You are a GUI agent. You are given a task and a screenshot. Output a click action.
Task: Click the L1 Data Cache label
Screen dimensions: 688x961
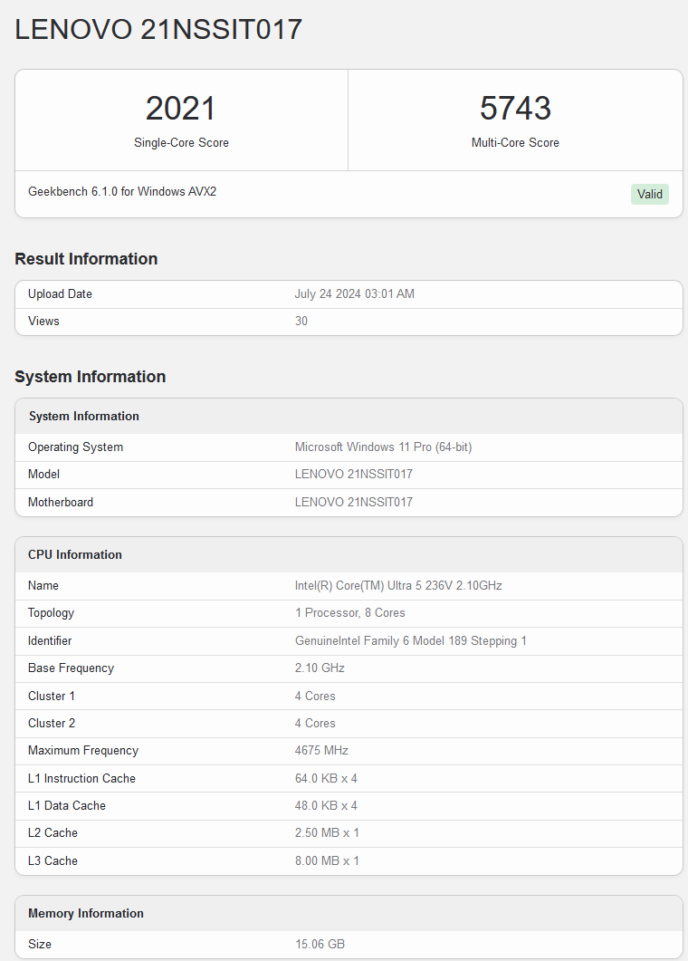coord(67,806)
